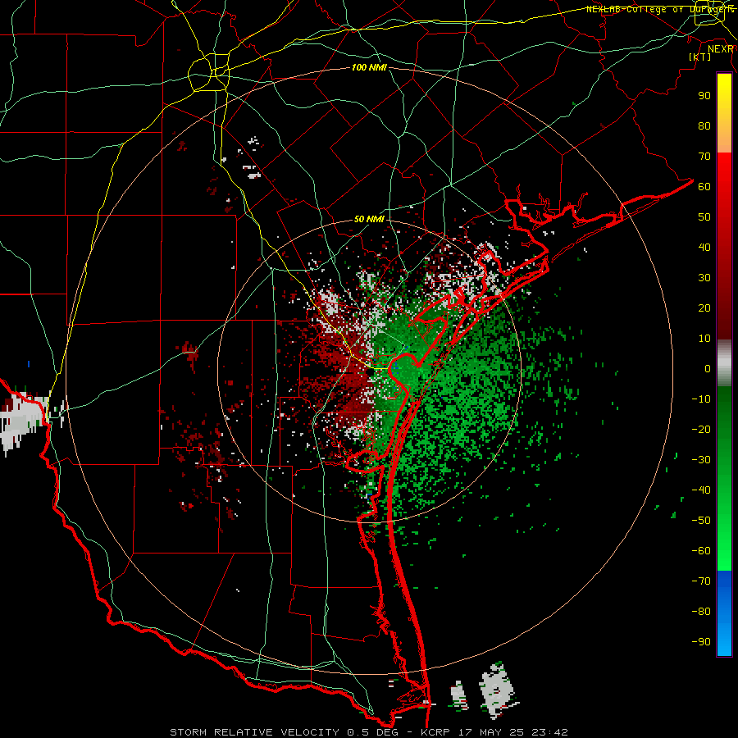
Task: Click the -20 value on velocity scale
Action: [x=701, y=429]
